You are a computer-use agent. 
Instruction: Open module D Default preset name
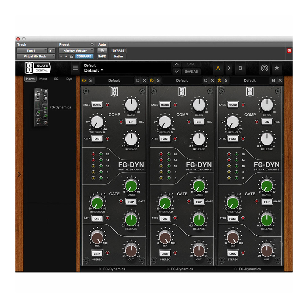pyautogui.click(x=114, y=80)
